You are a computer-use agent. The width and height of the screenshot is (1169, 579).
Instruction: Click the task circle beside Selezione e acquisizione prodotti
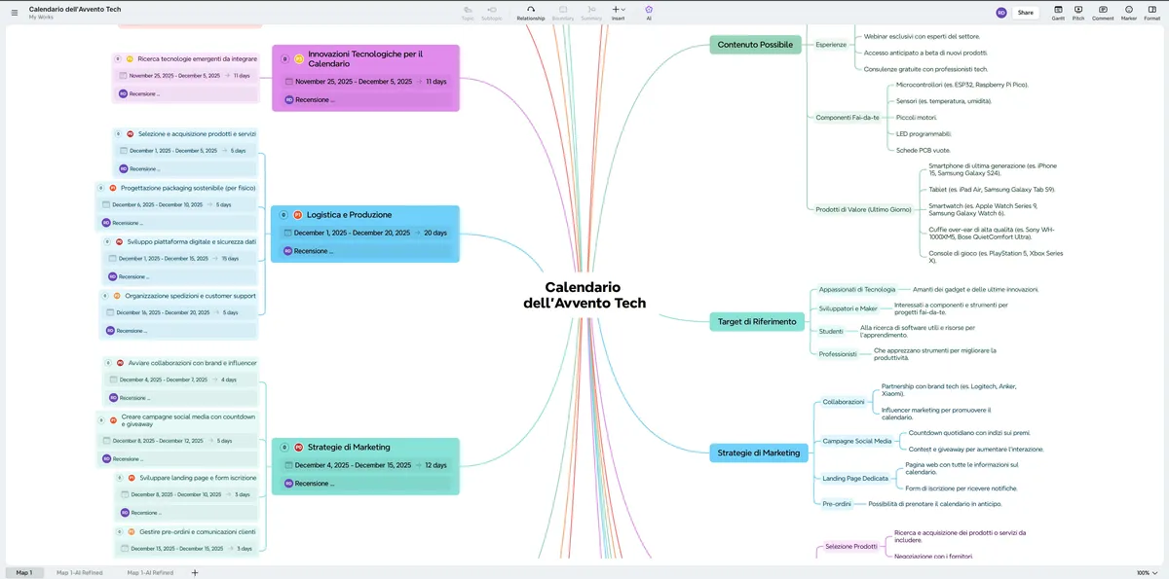[x=118, y=133]
